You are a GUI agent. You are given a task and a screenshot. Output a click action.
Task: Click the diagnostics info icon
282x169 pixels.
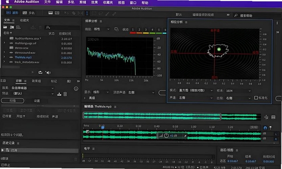[76, 89]
